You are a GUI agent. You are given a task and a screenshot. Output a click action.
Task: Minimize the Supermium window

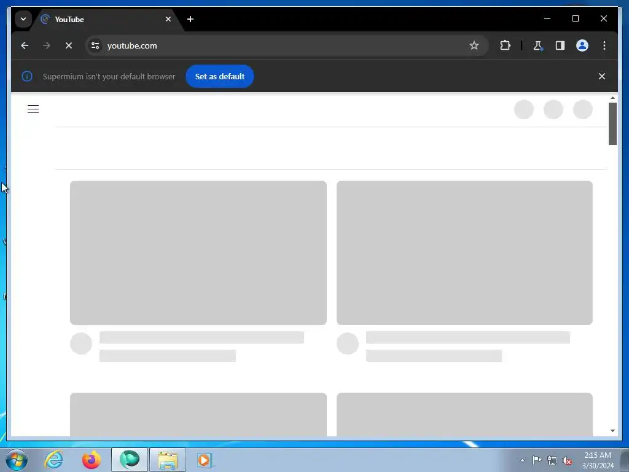coord(547,18)
